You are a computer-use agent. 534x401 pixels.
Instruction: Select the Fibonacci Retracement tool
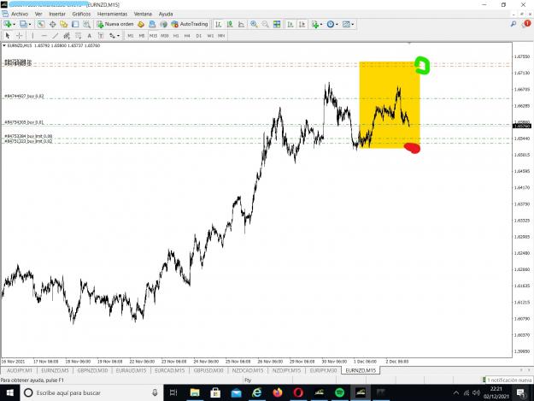pos(79,35)
